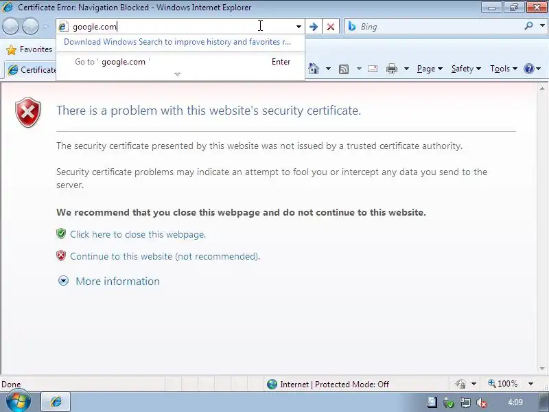Click the privacy report icon in status bar
The width and height of the screenshot is (549, 412).
(460, 384)
